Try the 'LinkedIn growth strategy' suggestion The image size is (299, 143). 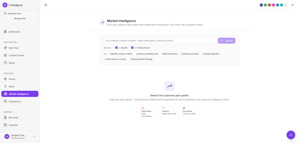pyautogui.click(x=141, y=59)
